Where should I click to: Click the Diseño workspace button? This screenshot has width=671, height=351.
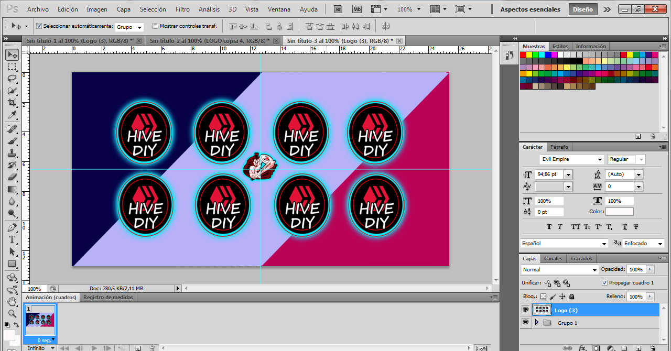[583, 9]
